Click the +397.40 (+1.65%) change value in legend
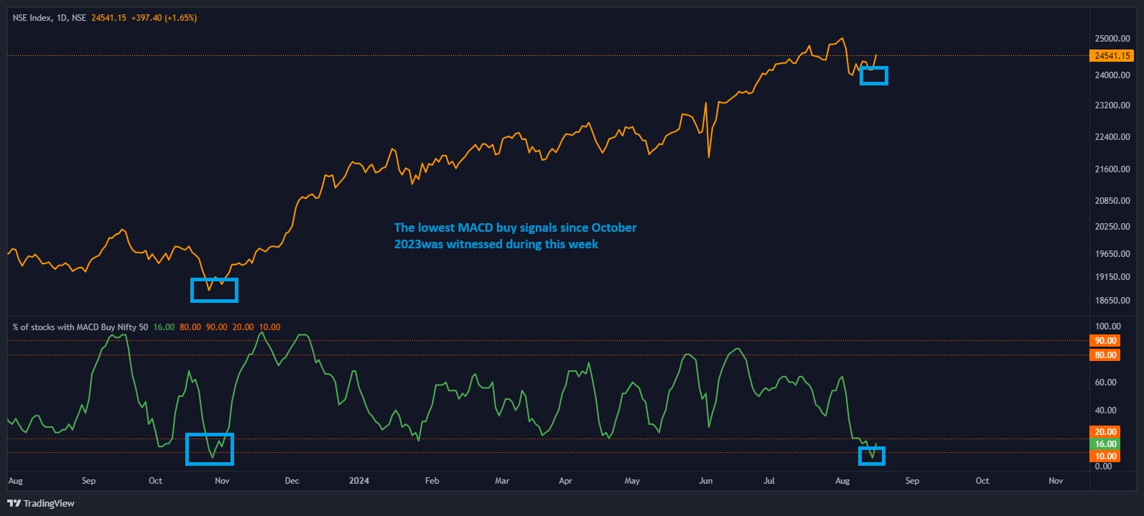This screenshot has width=1144, height=516. pos(164,18)
